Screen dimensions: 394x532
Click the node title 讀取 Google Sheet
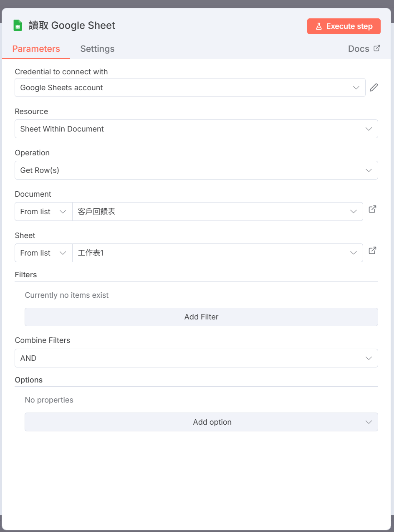[x=72, y=25]
